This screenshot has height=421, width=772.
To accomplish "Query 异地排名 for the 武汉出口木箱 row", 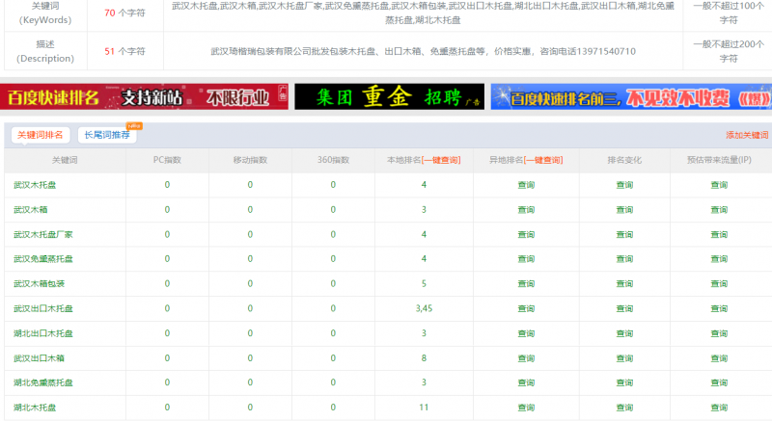I will tap(526, 358).
